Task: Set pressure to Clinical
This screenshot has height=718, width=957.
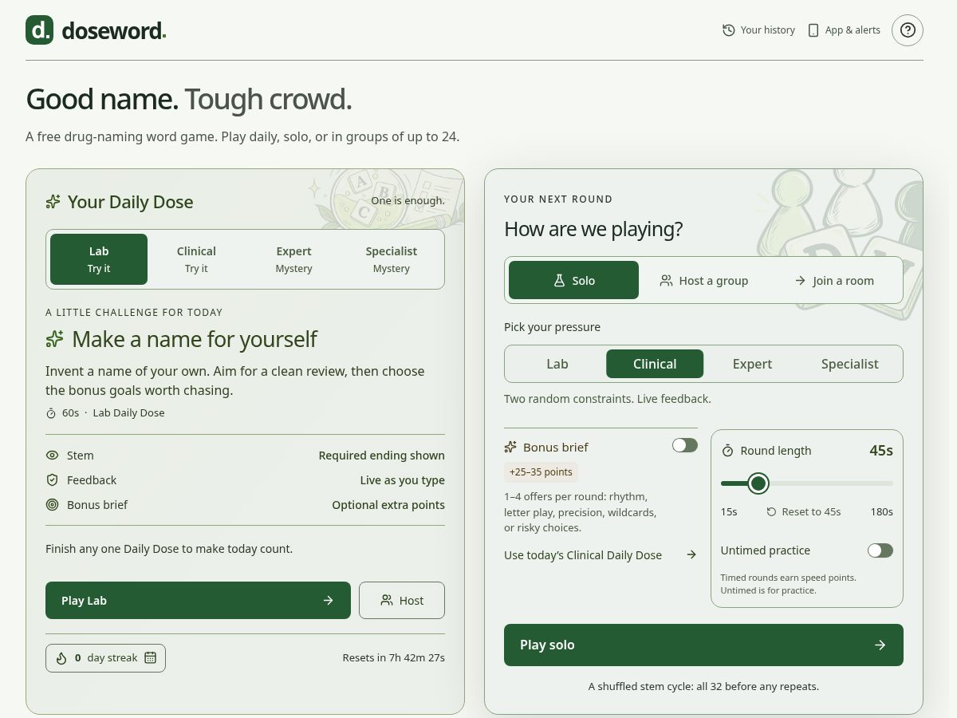Action: coord(655,364)
